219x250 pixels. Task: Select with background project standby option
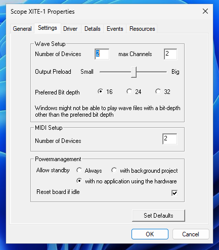[x=114, y=170]
